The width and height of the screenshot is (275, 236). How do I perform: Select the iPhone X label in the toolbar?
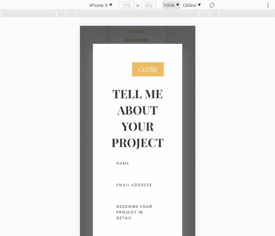98,5
